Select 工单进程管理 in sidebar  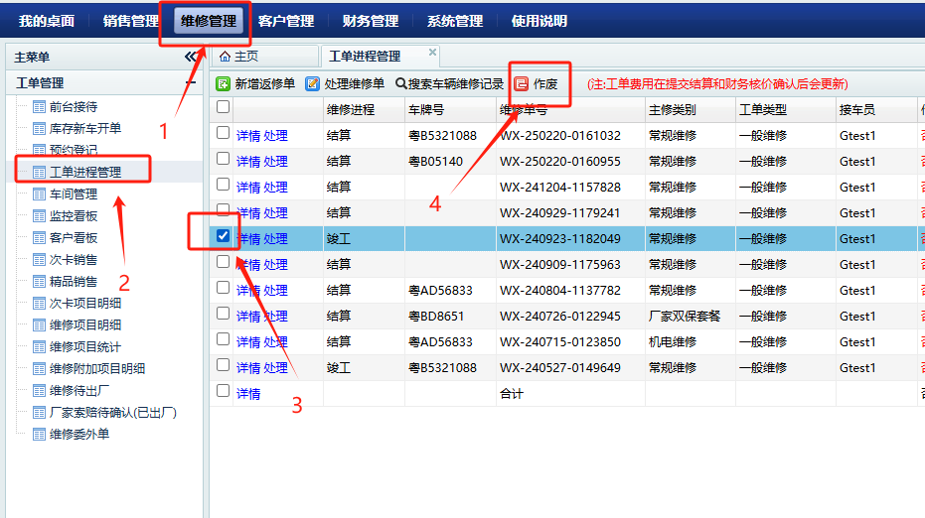85,173
